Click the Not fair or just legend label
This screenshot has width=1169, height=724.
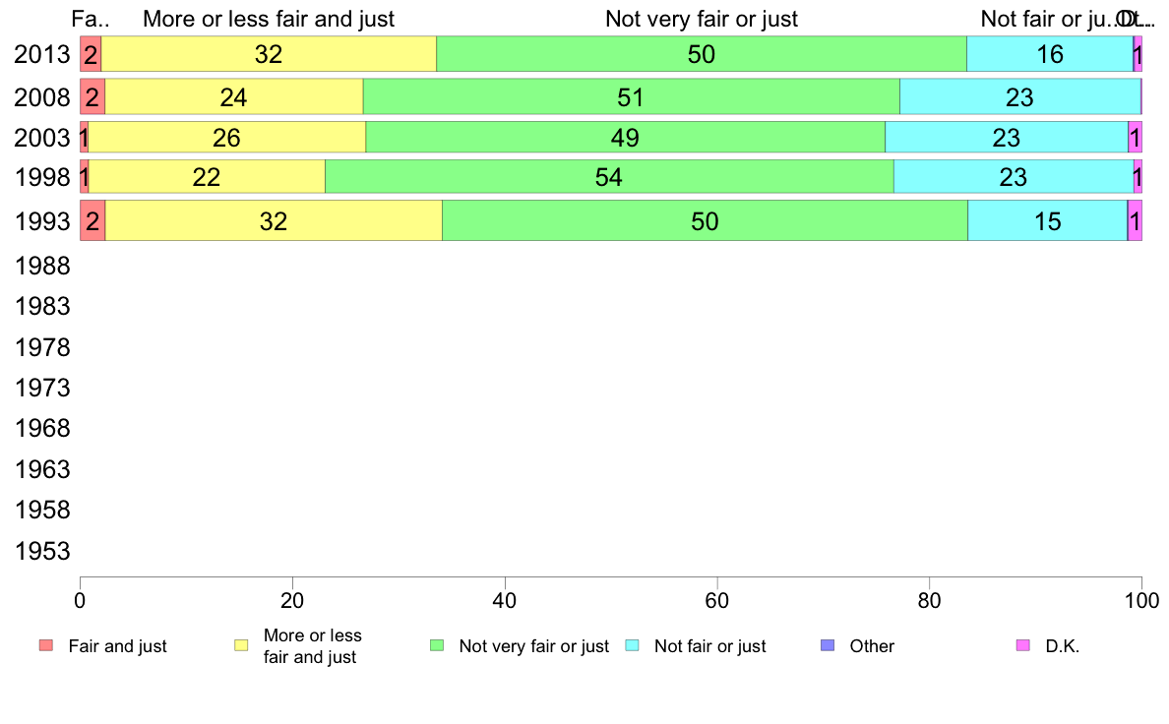click(709, 645)
